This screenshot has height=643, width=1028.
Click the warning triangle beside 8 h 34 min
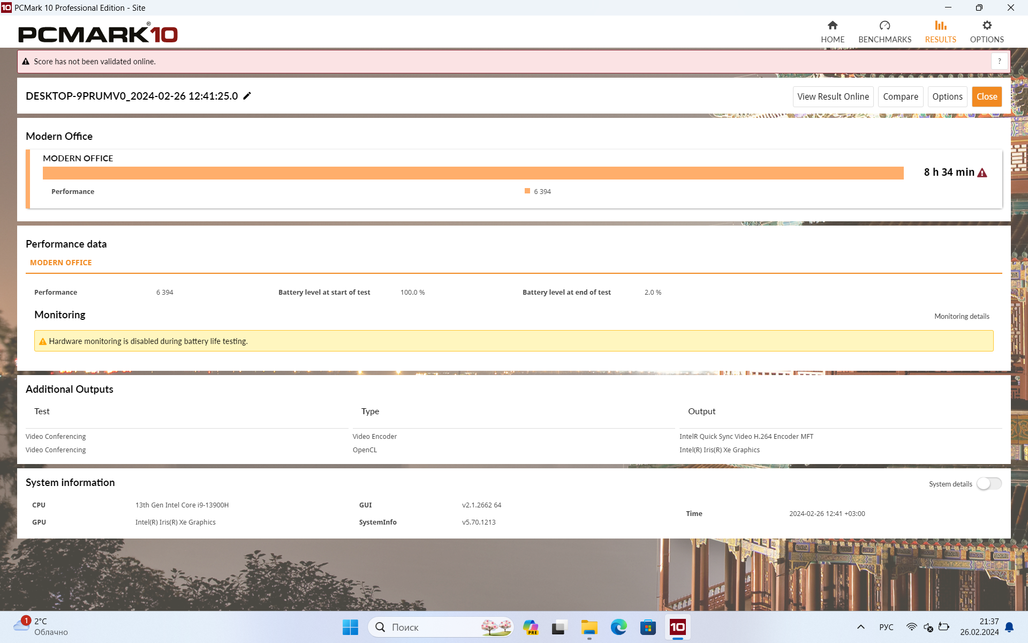coord(982,173)
